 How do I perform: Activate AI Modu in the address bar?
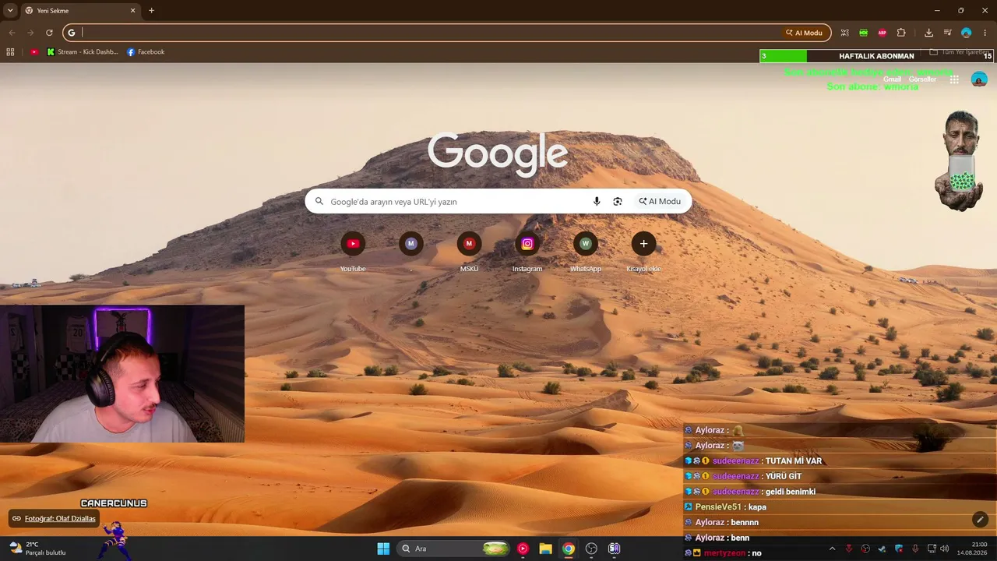[x=804, y=33]
